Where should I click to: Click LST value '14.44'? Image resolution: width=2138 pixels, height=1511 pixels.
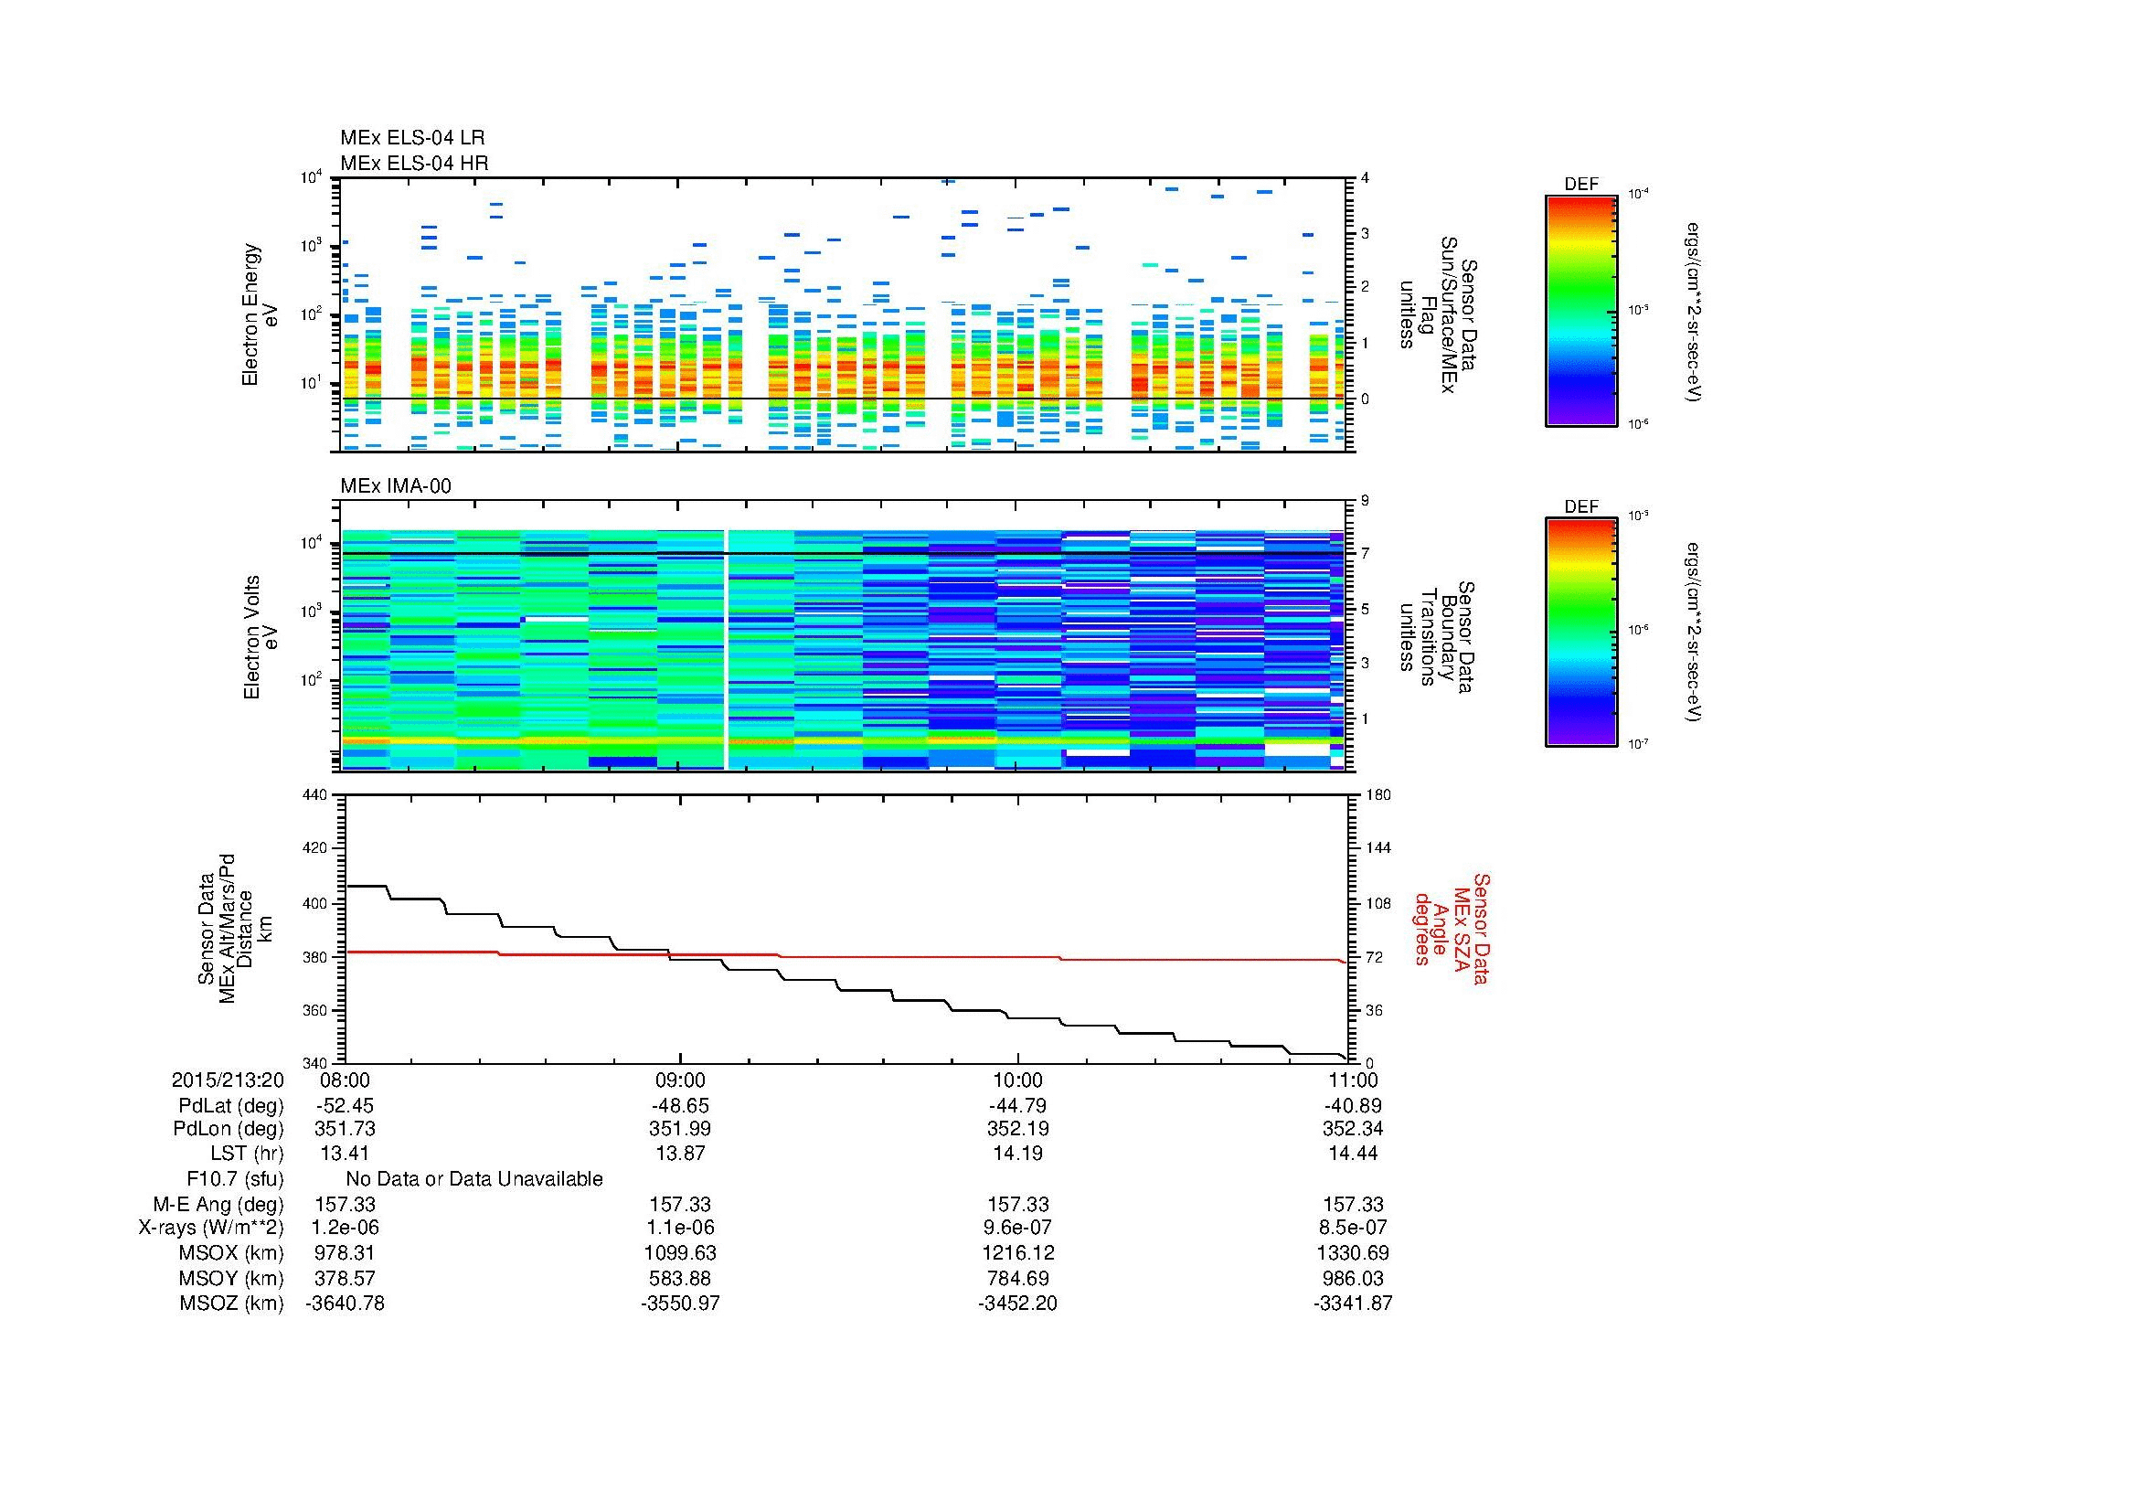click(1354, 1154)
